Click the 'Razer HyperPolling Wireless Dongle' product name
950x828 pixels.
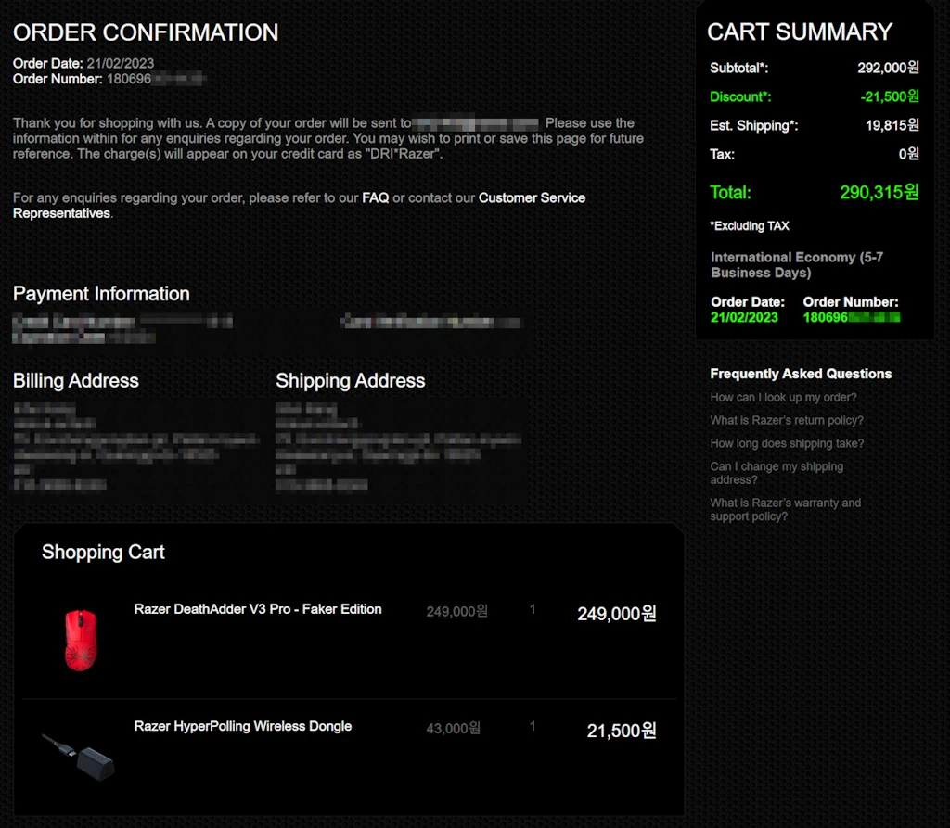pyautogui.click(x=242, y=726)
